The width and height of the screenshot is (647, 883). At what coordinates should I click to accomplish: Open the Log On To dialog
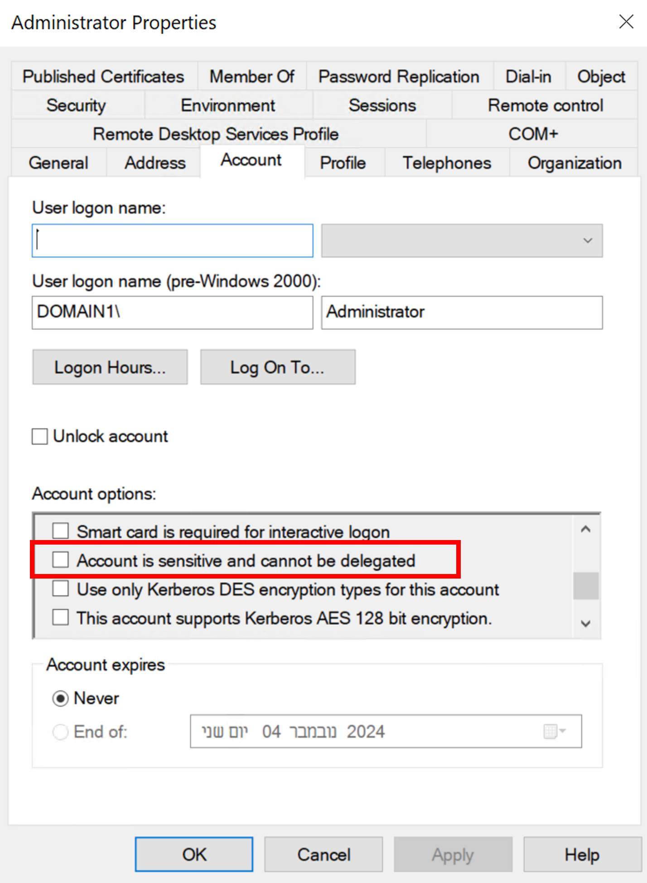[277, 367]
